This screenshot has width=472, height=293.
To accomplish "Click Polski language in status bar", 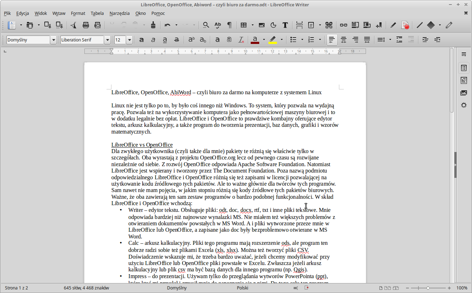I will pyautogui.click(x=243, y=288).
